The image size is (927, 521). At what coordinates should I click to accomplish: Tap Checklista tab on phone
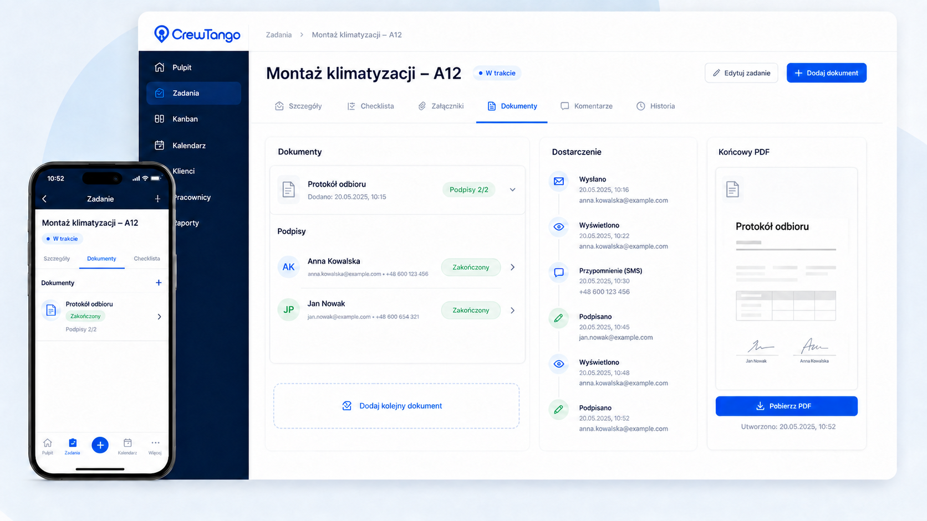[146, 259]
